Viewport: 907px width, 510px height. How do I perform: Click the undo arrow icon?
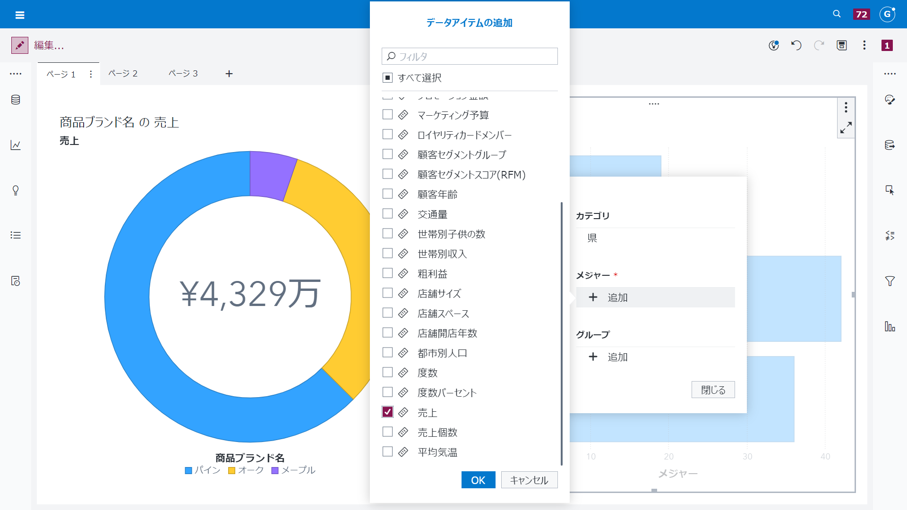(x=796, y=45)
